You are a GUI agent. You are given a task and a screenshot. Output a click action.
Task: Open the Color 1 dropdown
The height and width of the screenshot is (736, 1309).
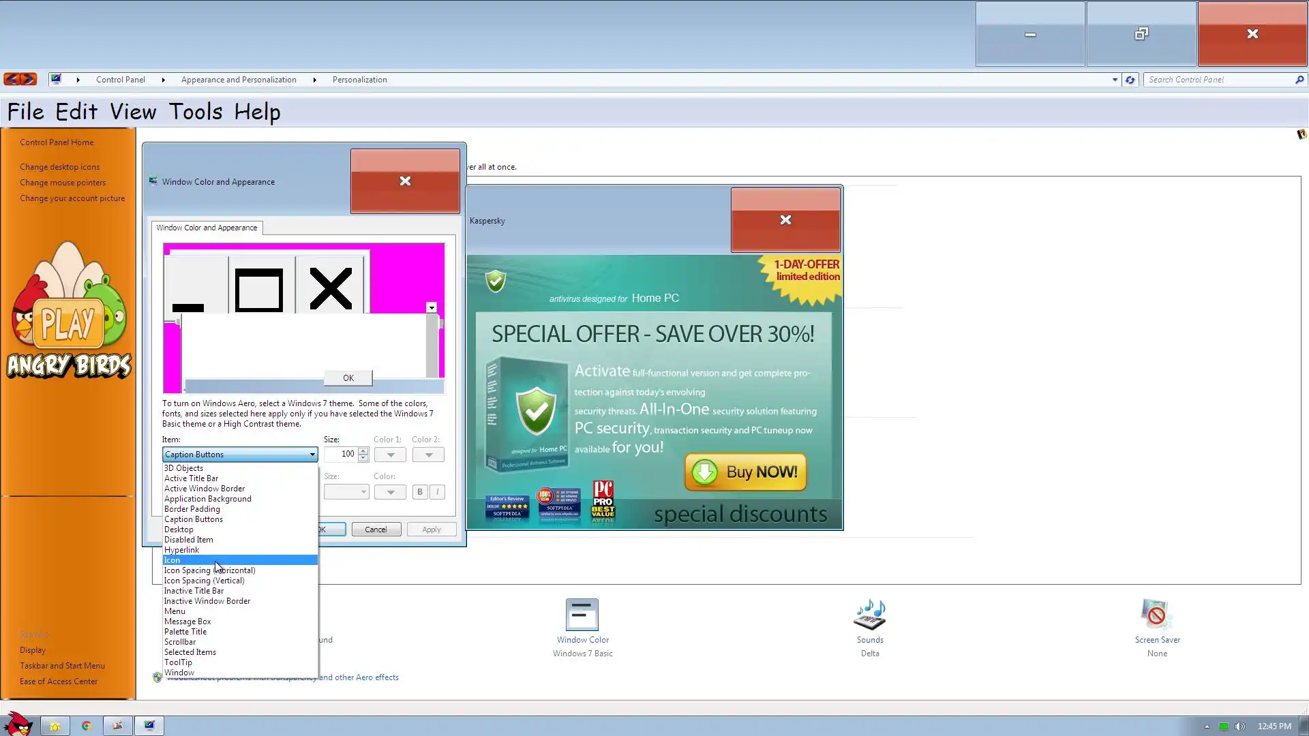pos(390,455)
